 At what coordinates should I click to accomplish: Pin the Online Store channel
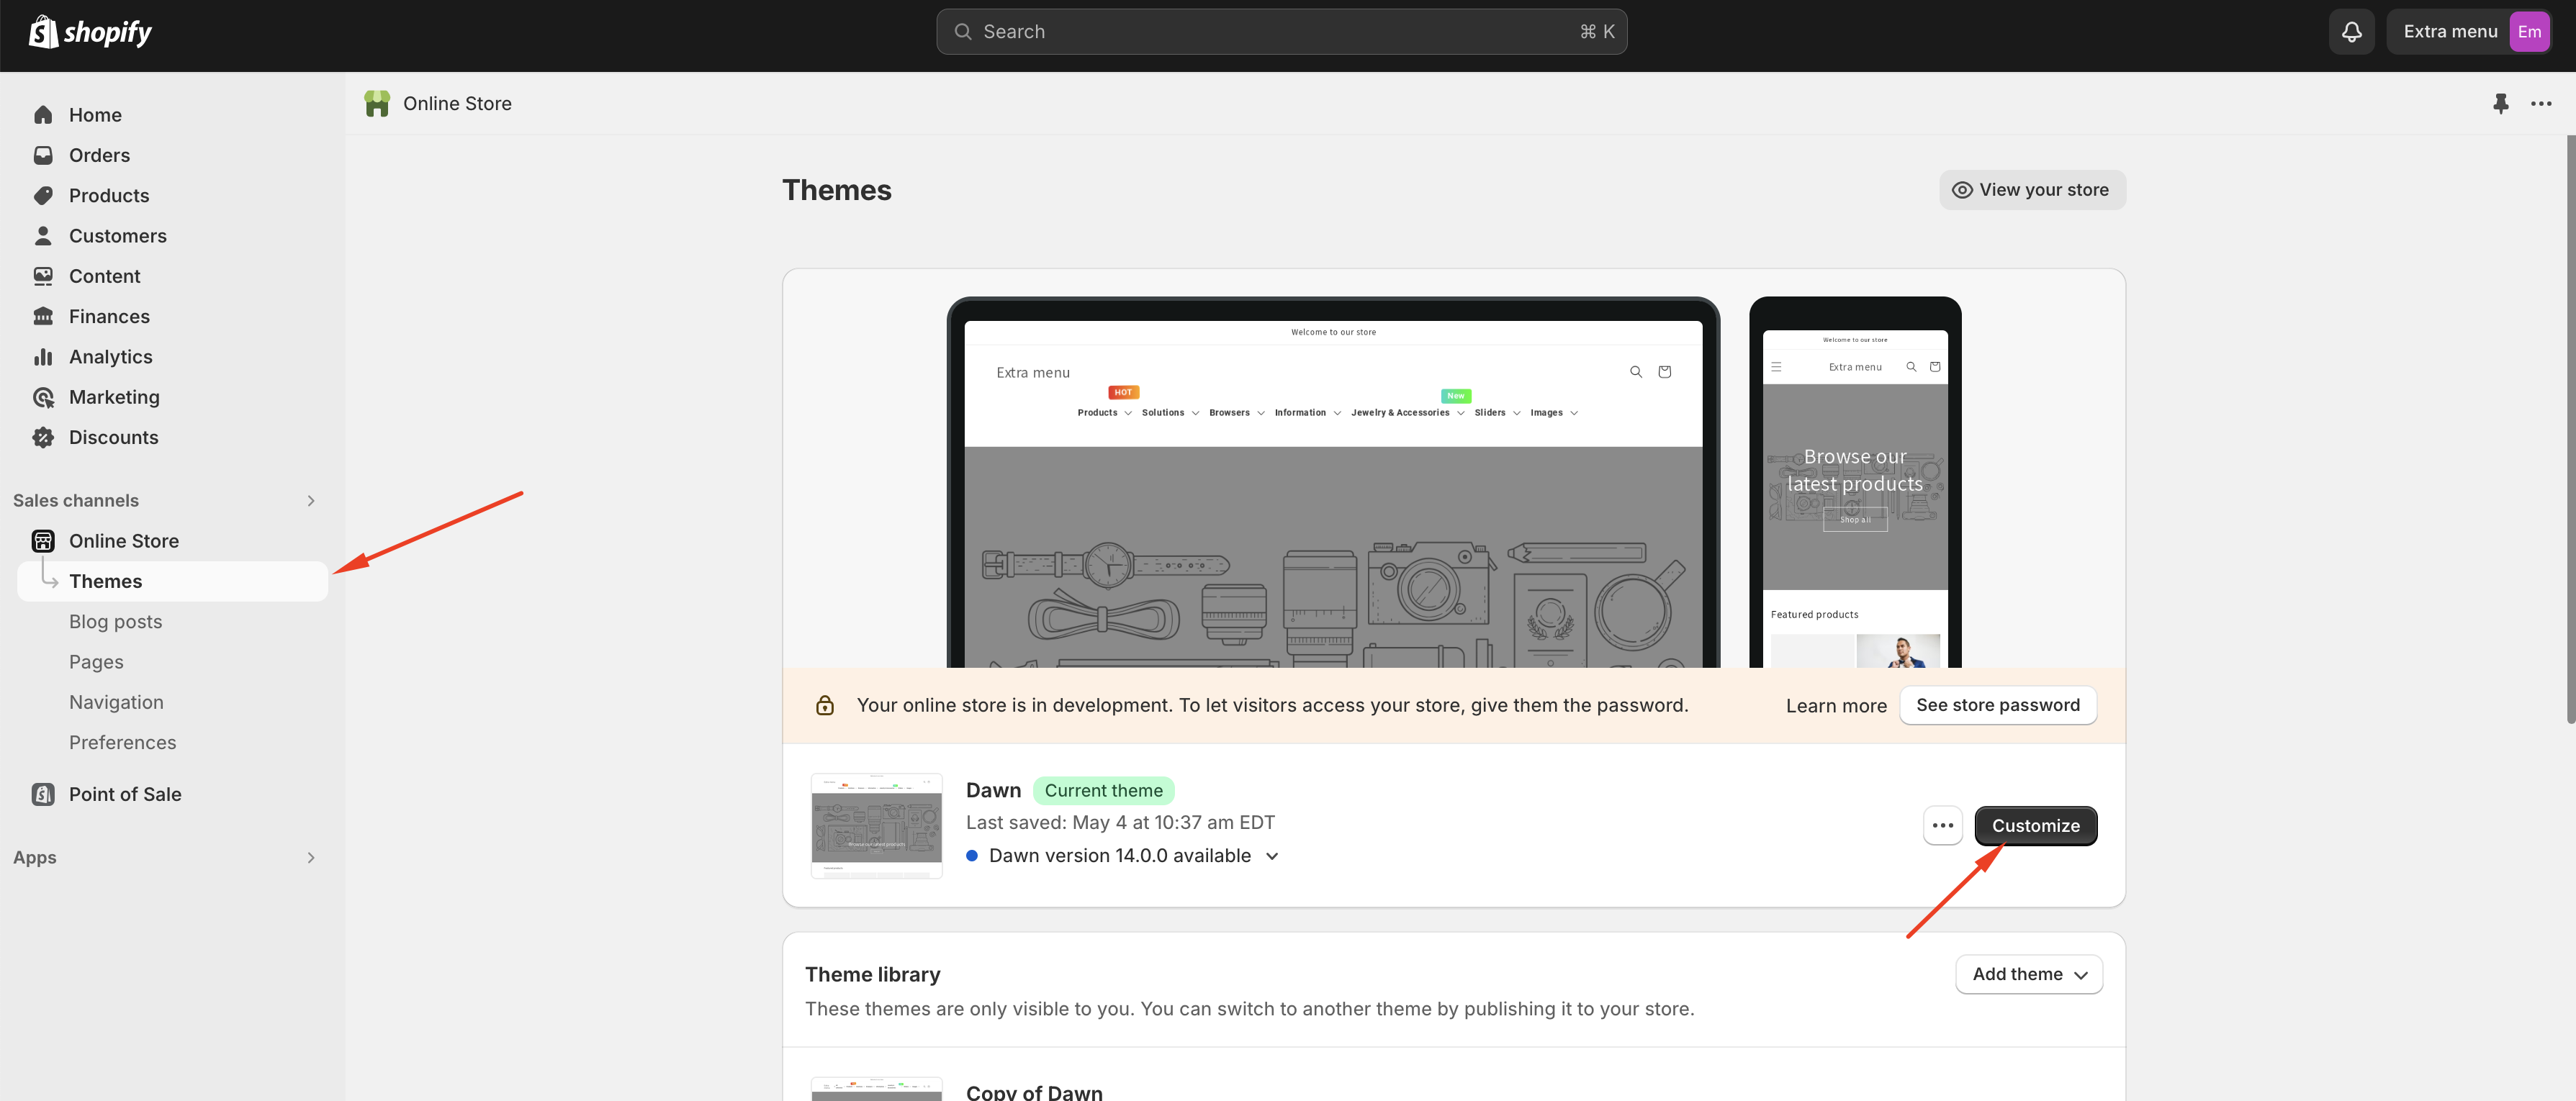coord(2500,103)
